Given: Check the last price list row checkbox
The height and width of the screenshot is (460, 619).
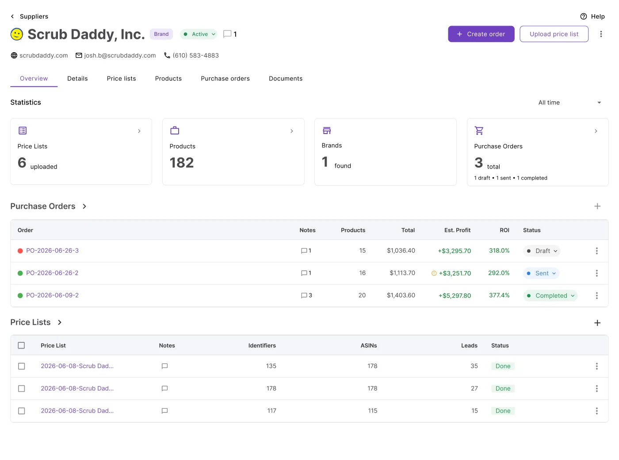Looking at the screenshot, I should point(21,411).
